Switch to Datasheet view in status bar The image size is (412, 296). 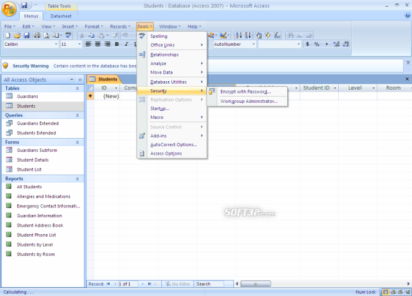point(386,292)
